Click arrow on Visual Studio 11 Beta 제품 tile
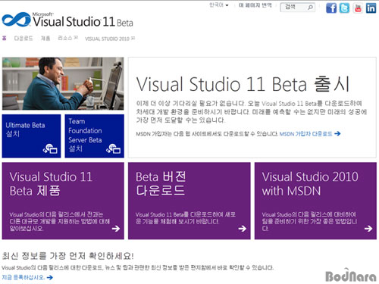 (x=116, y=229)
